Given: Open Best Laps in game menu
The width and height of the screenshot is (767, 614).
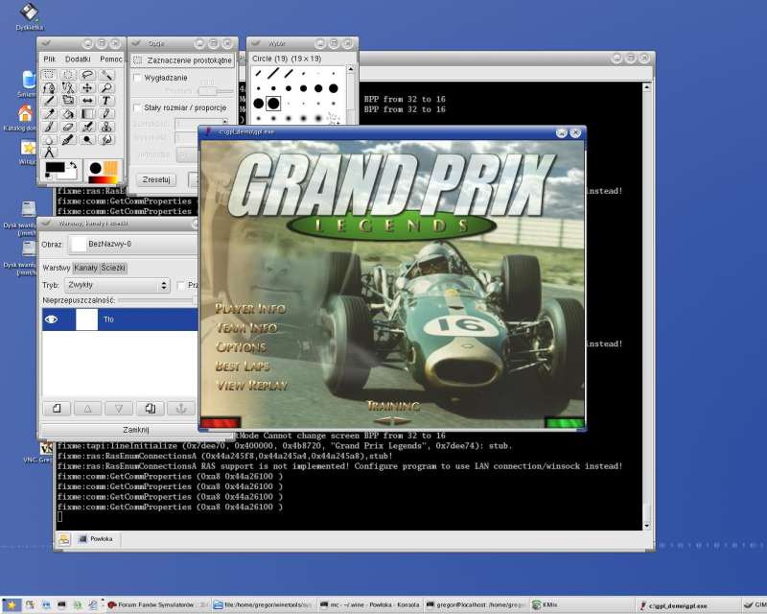Looking at the screenshot, I should coord(243,366).
